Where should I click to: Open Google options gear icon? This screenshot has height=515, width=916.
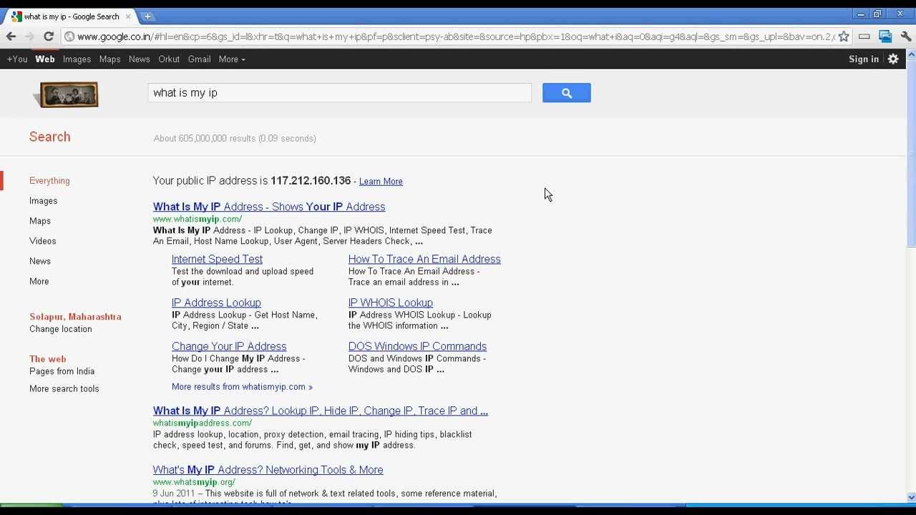(893, 59)
